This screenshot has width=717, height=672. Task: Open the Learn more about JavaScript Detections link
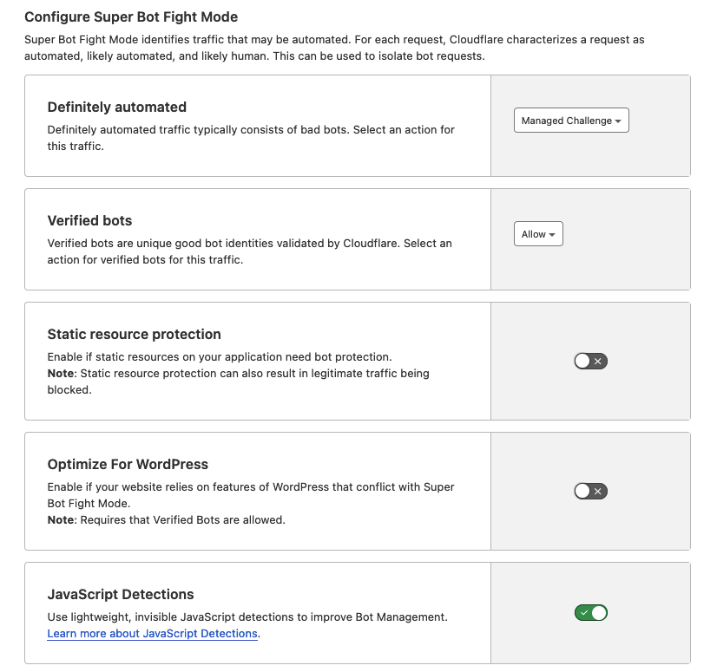tap(153, 634)
